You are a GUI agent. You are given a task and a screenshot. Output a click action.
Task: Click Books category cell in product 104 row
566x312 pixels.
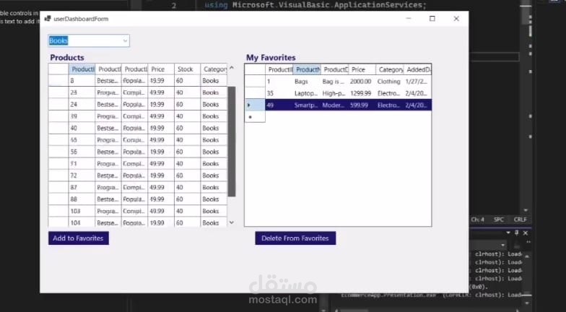(214, 222)
